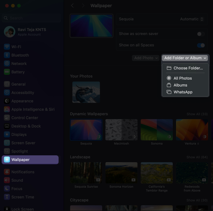Open the Appearance icon
213x211 pixels.
7,101
